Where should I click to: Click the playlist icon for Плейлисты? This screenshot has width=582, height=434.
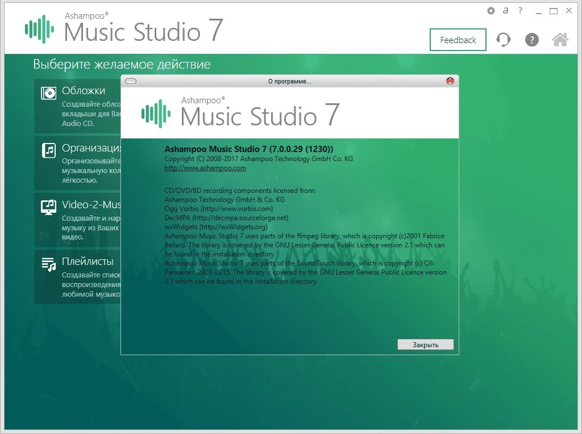pyautogui.click(x=49, y=264)
